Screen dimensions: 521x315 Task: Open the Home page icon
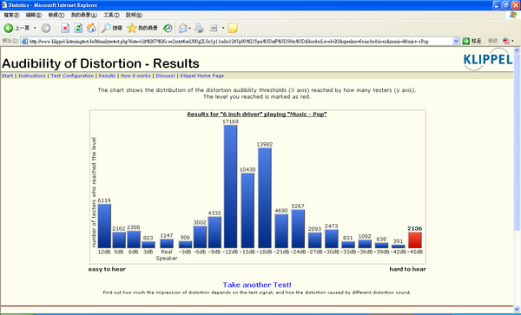tap(91, 29)
